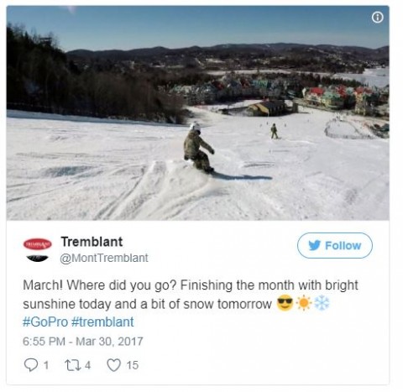Click the Tremblant display name
The width and height of the screenshot is (403, 392).
pyautogui.click(x=92, y=242)
